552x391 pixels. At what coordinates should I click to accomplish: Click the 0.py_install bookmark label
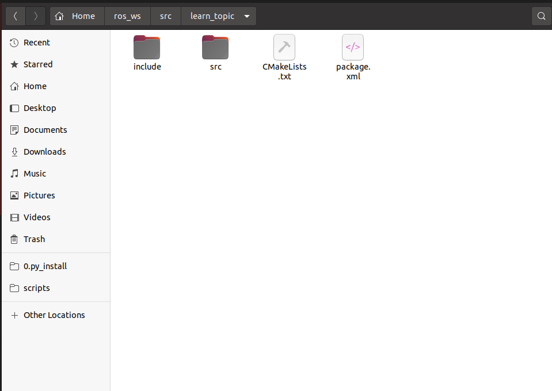point(45,267)
